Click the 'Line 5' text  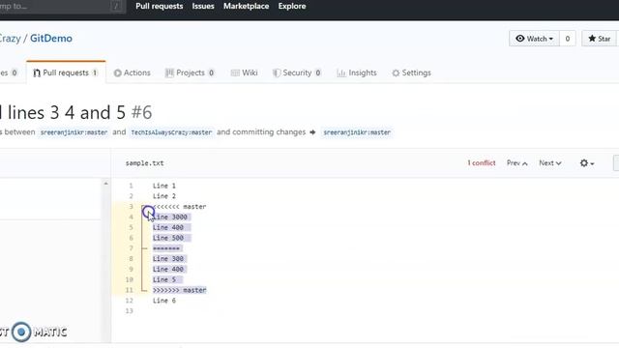(x=164, y=279)
